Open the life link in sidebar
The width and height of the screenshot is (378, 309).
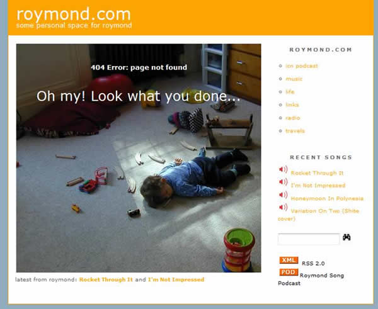pyautogui.click(x=290, y=92)
